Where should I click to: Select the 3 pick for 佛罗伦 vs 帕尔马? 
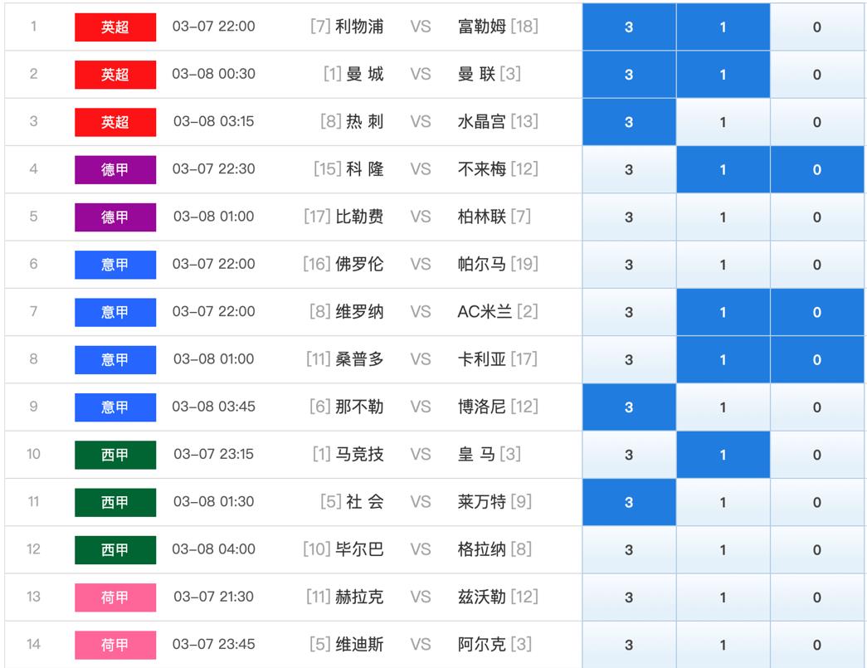pyautogui.click(x=629, y=265)
